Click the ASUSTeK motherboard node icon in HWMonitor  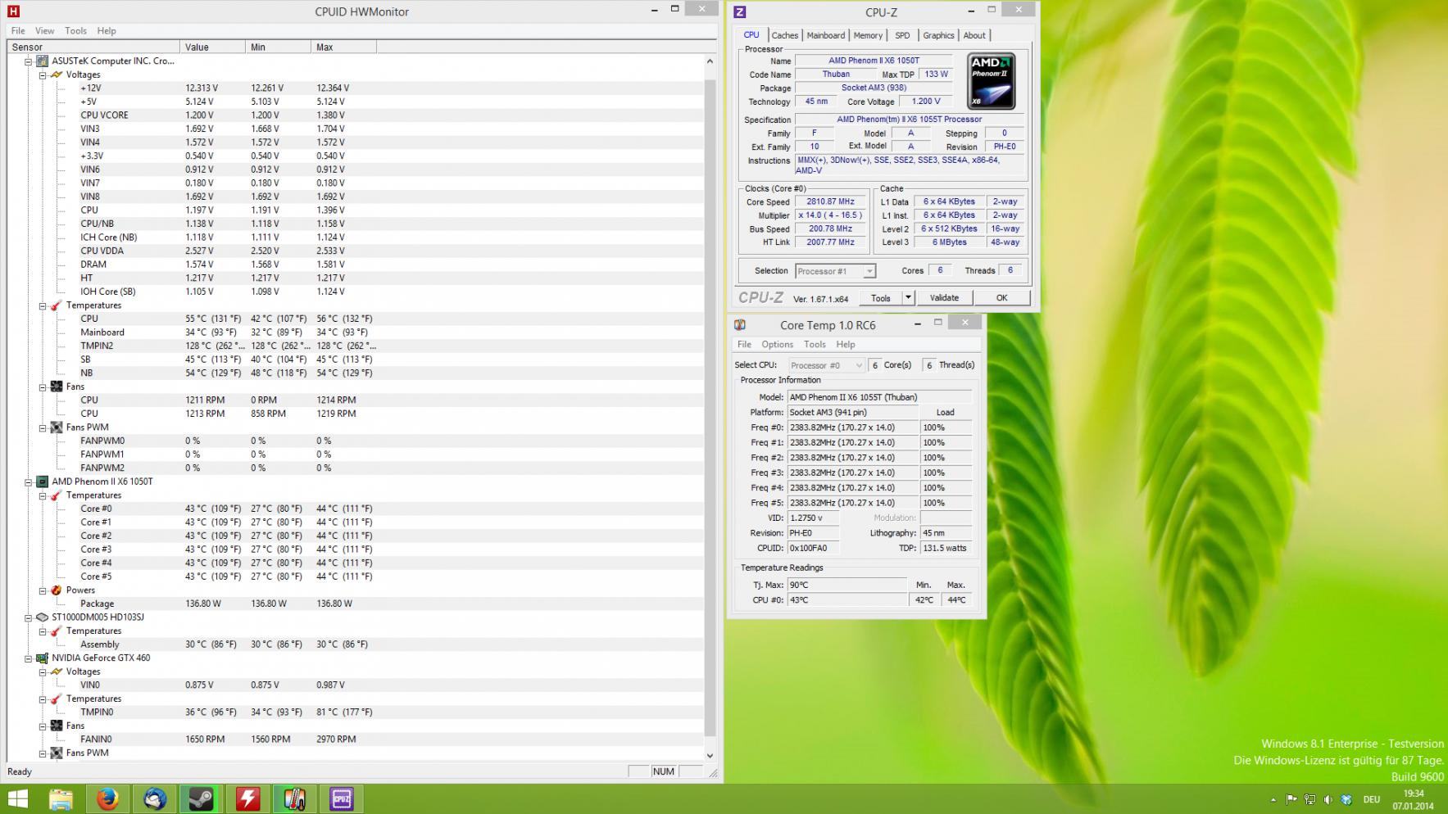(x=42, y=61)
